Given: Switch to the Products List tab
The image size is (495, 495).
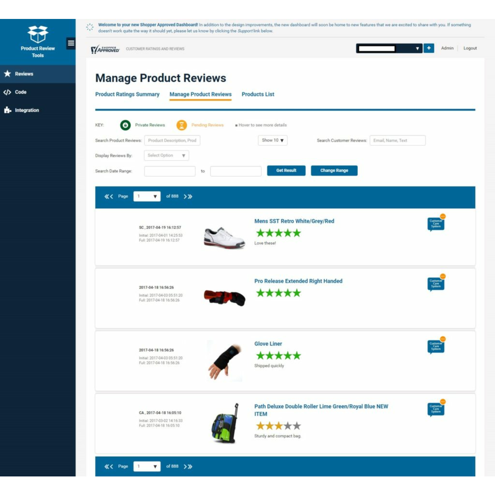Looking at the screenshot, I should (258, 94).
